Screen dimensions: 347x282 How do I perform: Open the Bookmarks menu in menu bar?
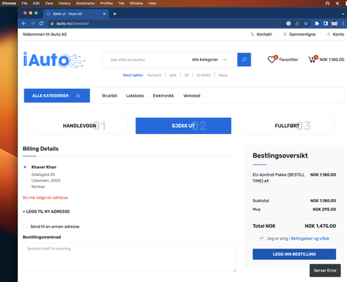(85, 3)
